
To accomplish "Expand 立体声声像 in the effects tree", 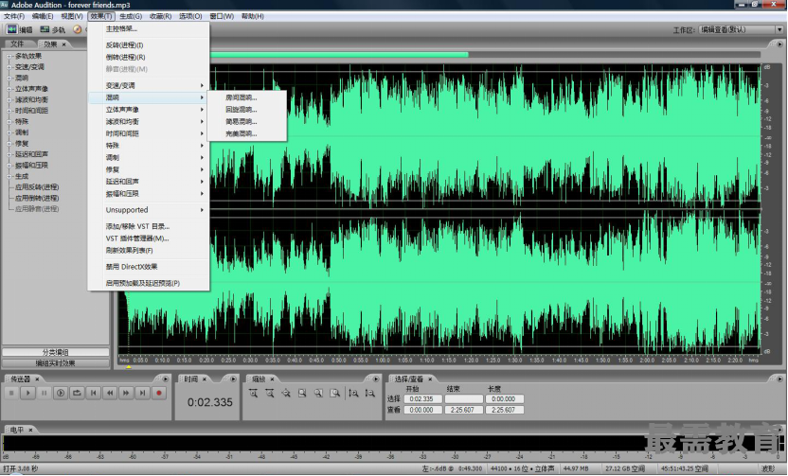I will pos(9,89).
